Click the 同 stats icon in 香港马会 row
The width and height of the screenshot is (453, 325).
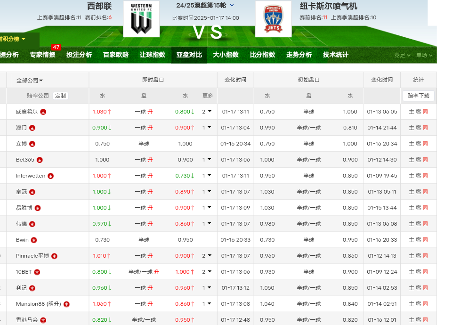coord(425,320)
